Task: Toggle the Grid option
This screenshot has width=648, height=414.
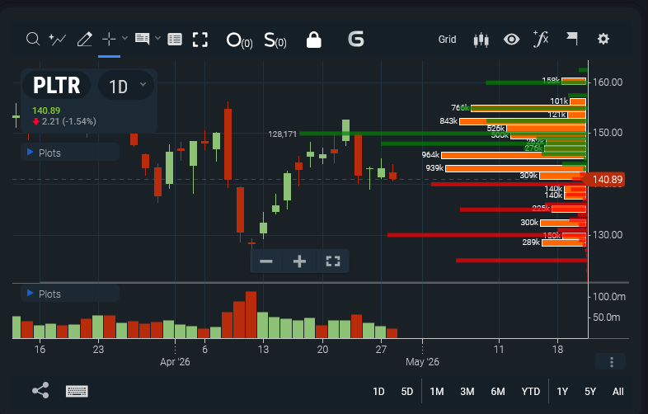Action: coord(447,40)
